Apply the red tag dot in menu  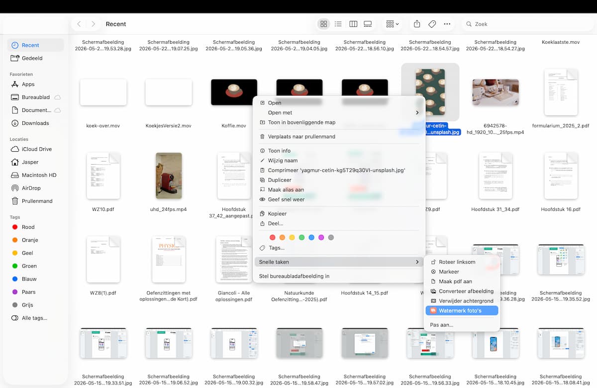[x=272, y=238]
